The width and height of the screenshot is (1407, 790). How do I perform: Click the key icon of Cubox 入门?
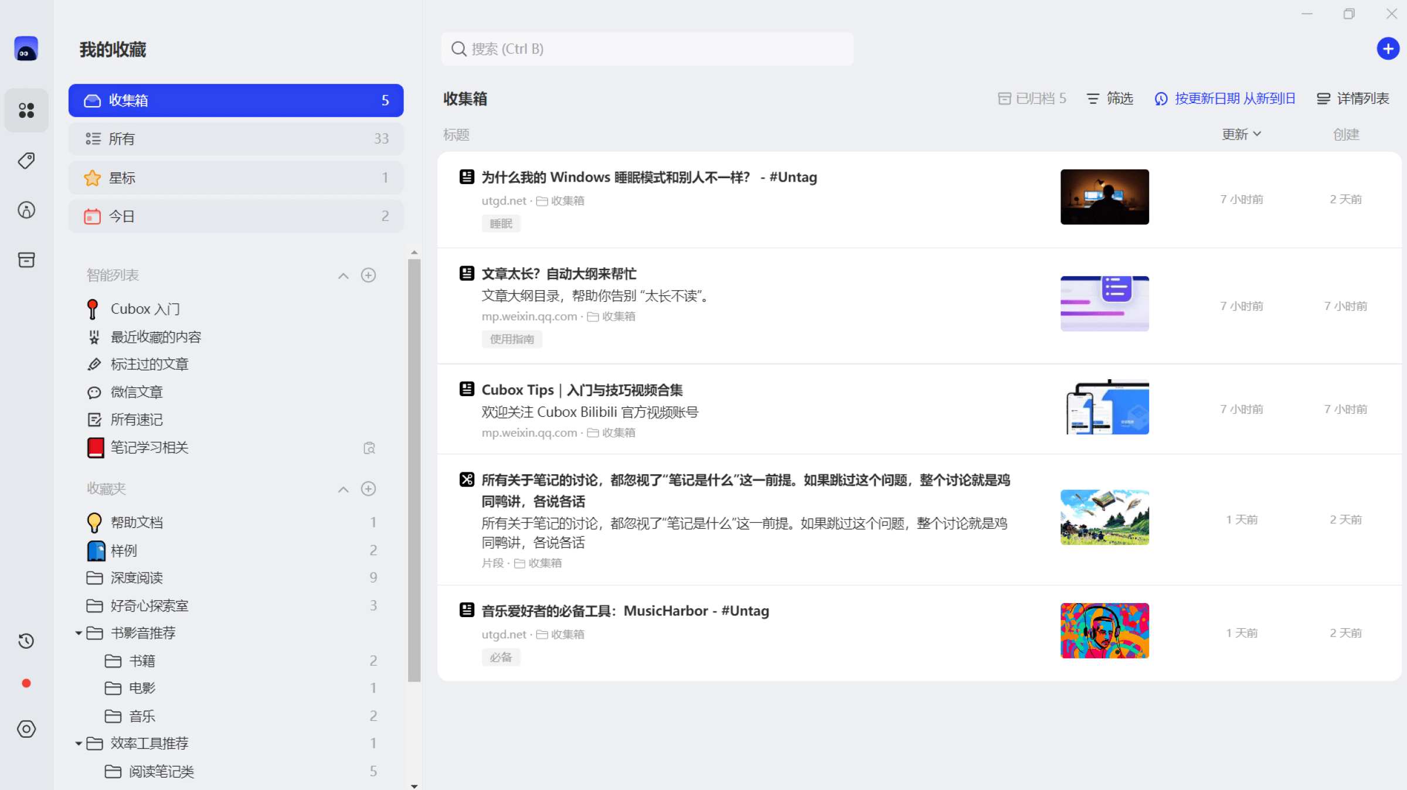click(93, 309)
